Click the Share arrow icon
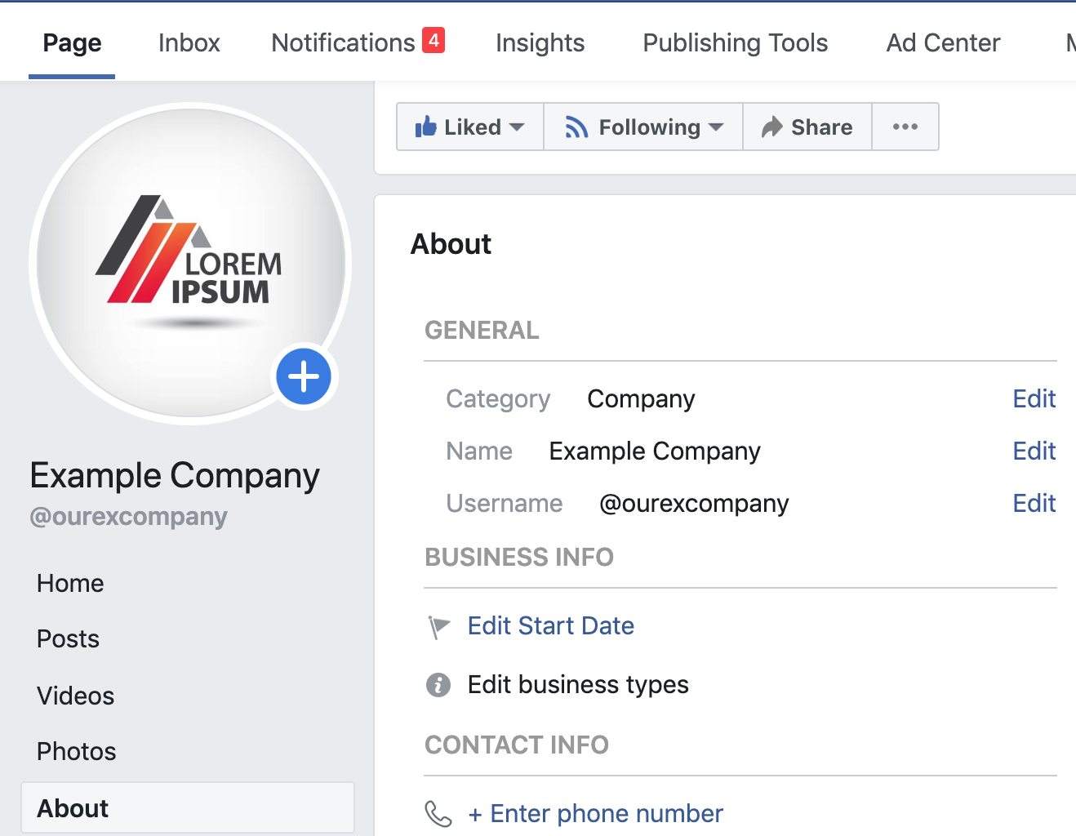 point(771,127)
